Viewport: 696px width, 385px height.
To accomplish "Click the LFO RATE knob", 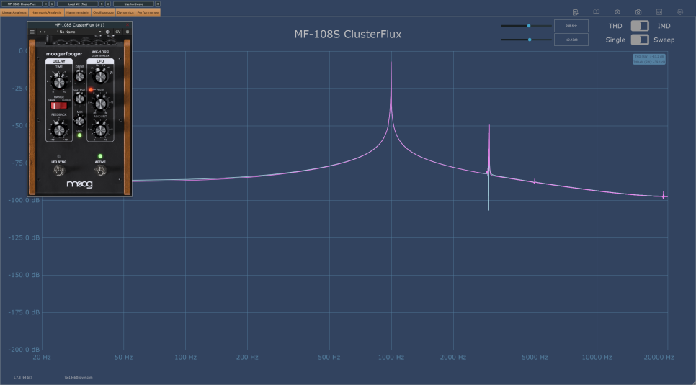I will point(101,104).
